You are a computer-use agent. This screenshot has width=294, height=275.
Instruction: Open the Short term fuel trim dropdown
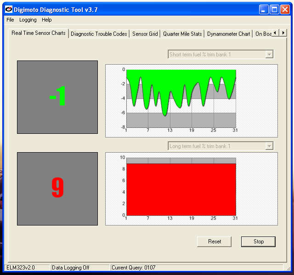pyautogui.click(x=269, y=55)
